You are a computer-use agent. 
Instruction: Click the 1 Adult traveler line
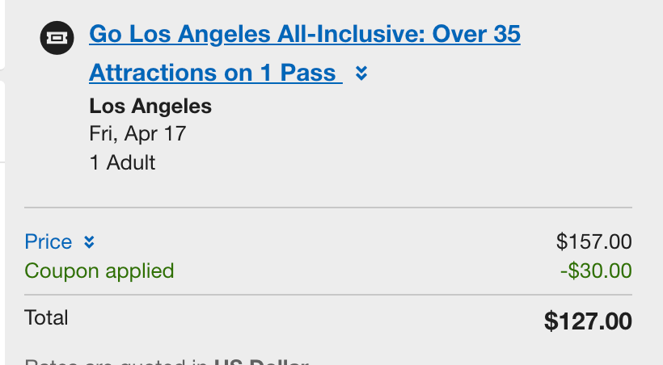(122, 162)
